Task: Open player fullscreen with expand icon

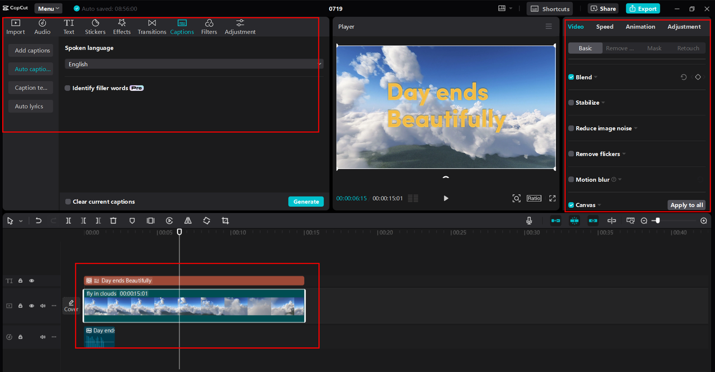Action: [x=552, y=199]
